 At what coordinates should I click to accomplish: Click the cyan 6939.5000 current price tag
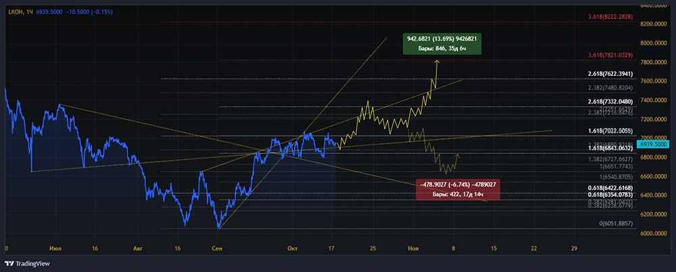point(654,145)
